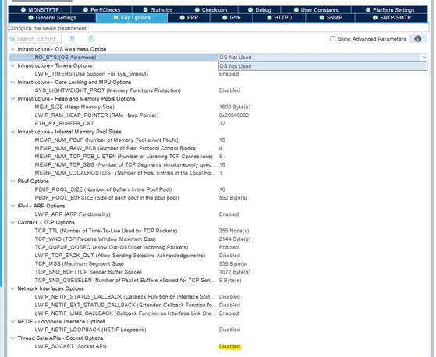
Task: Click the 1600 Byte(s) MEM_SIZE value
Action: coord(235,107)
